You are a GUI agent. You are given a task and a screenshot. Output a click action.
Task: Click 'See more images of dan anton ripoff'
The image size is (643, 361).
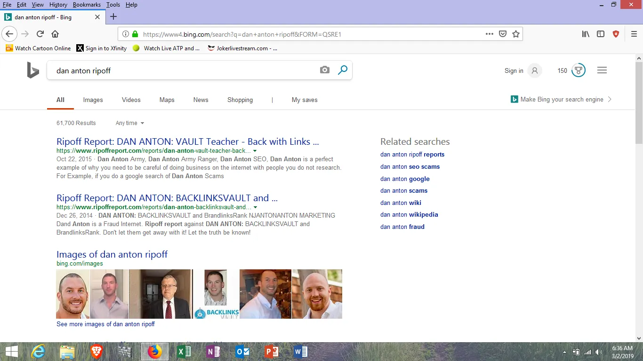[105, 324]
